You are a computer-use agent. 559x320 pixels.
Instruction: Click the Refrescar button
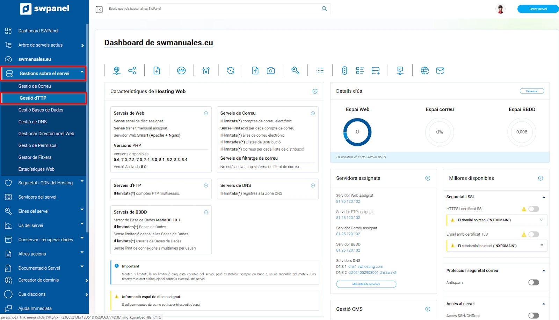532,91
